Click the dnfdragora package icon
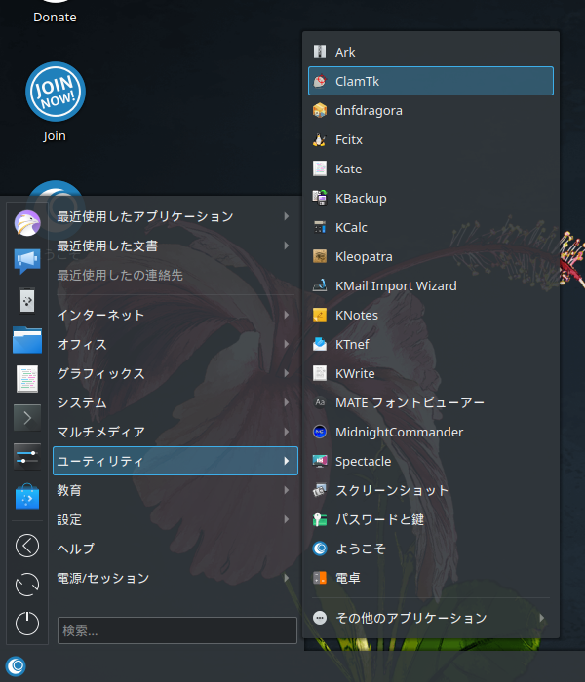The image size is (585, 682). [320, 110]
